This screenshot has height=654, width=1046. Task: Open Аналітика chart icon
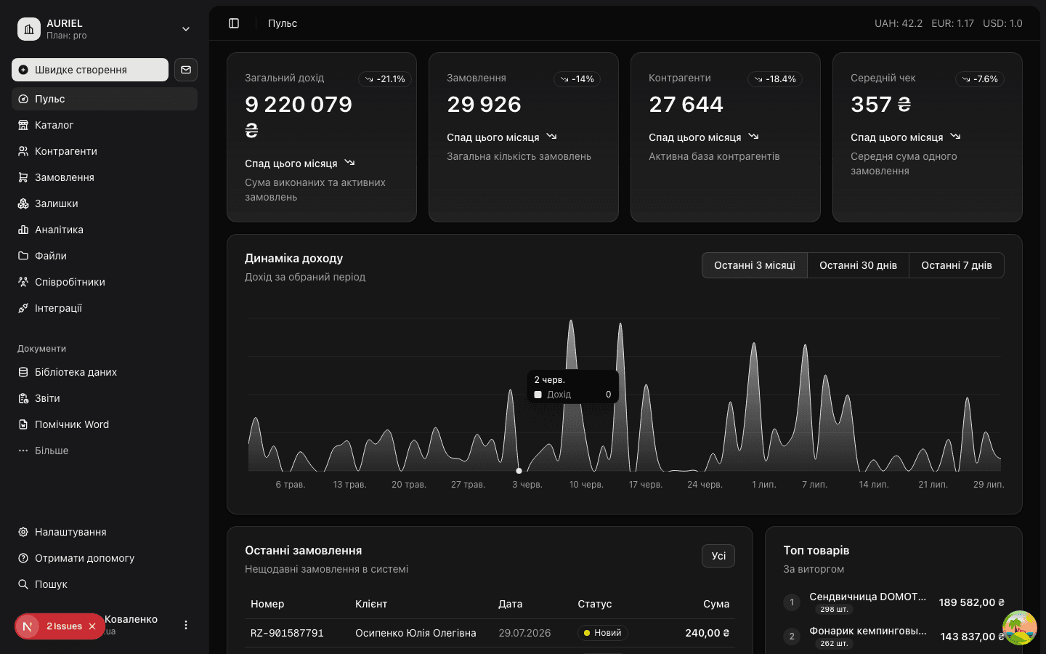(23, 230)
